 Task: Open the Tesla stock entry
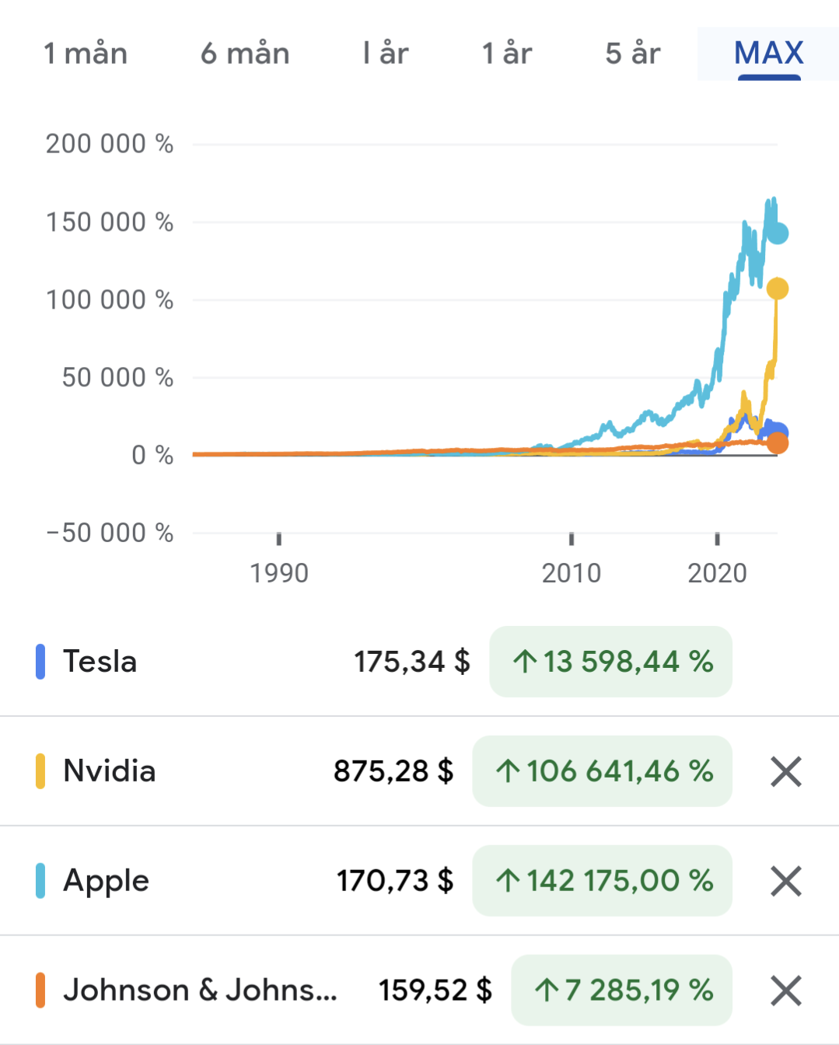[x=100, y=662]
